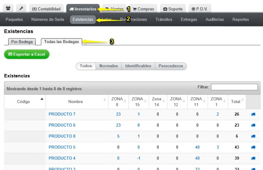Open the wrench settings tab
Screen dimensions: 263x170
pos(21,8)
